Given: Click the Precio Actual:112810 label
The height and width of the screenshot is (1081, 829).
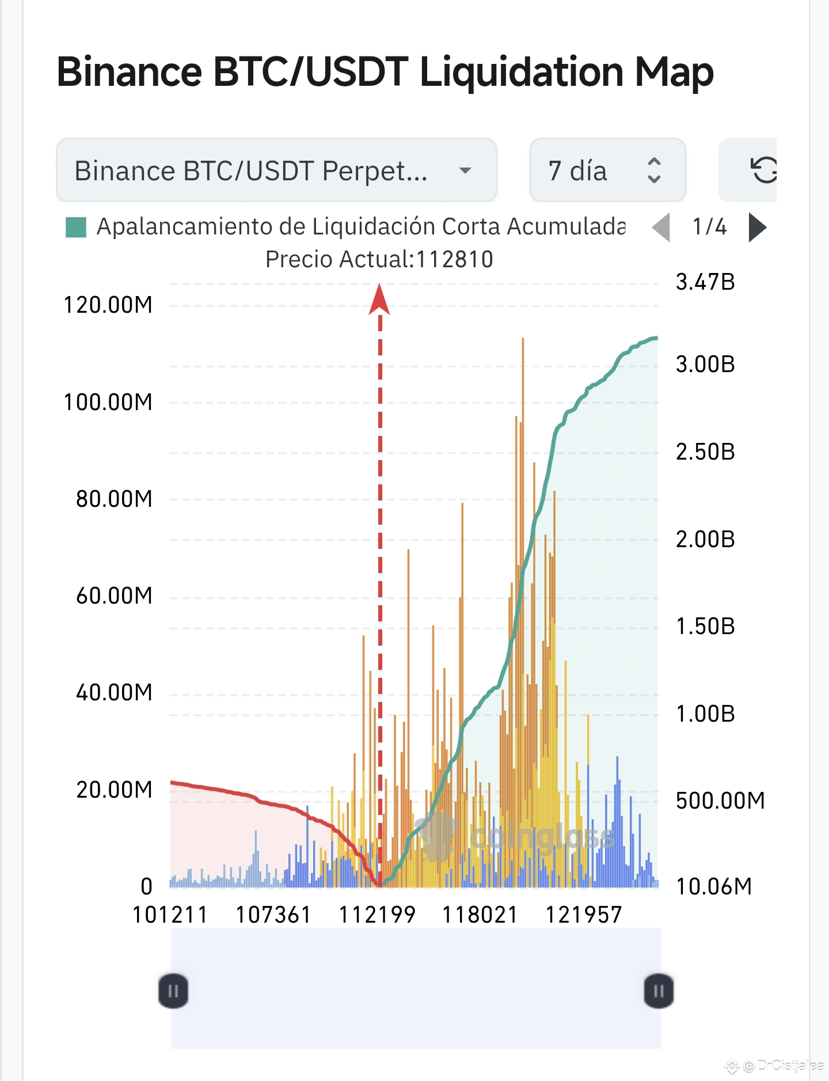Looking at the screenshot, I should pos(379,260).
